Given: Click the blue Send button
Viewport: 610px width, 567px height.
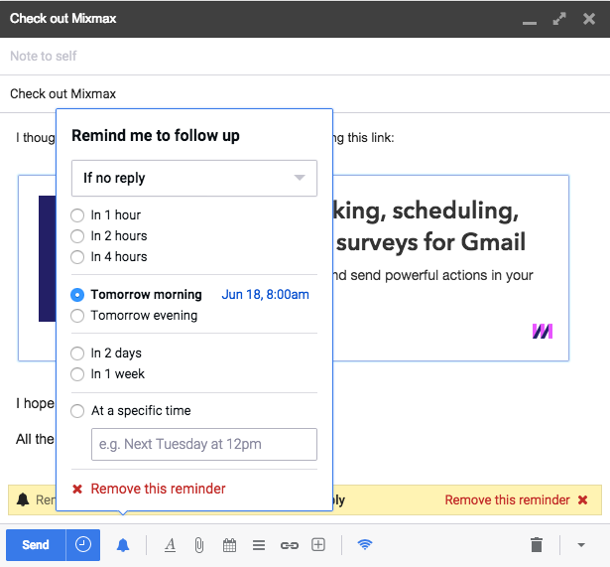Looking at the screenshot, I should click(x=36, y=544).
